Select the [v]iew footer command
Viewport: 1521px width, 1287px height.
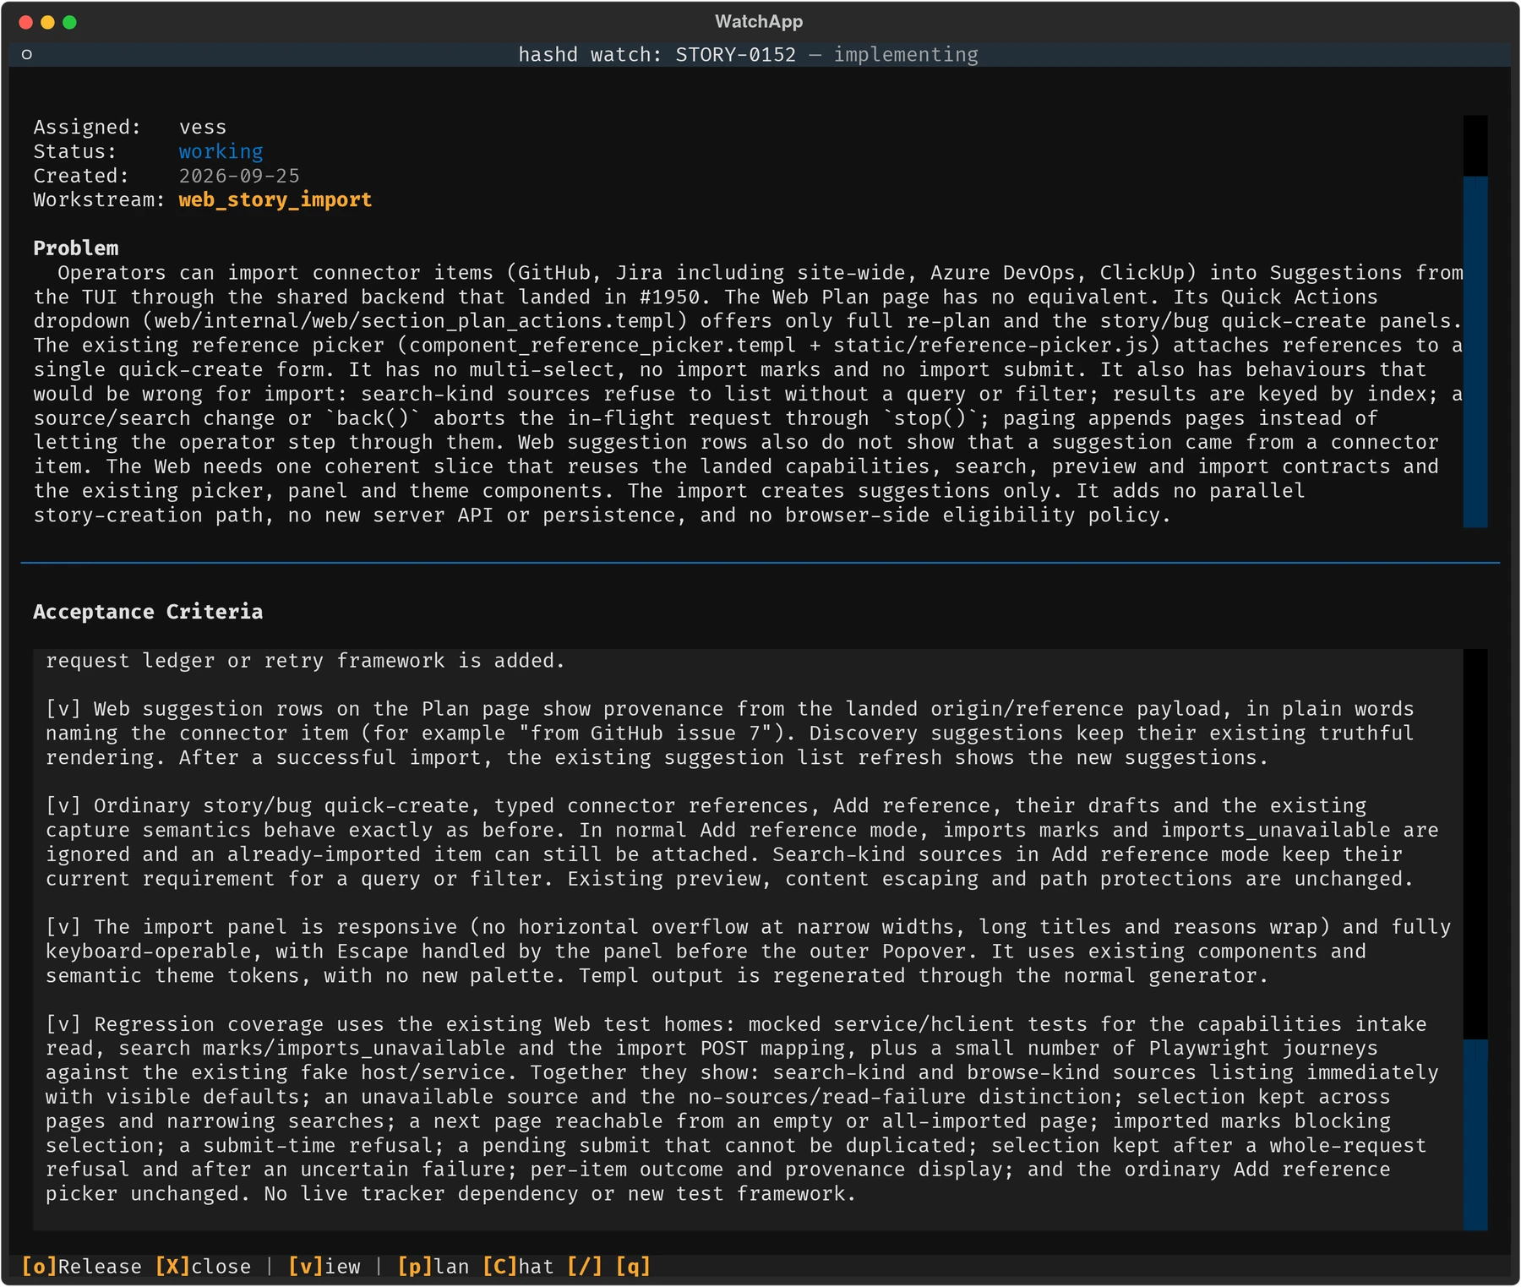pos(324,1266)
